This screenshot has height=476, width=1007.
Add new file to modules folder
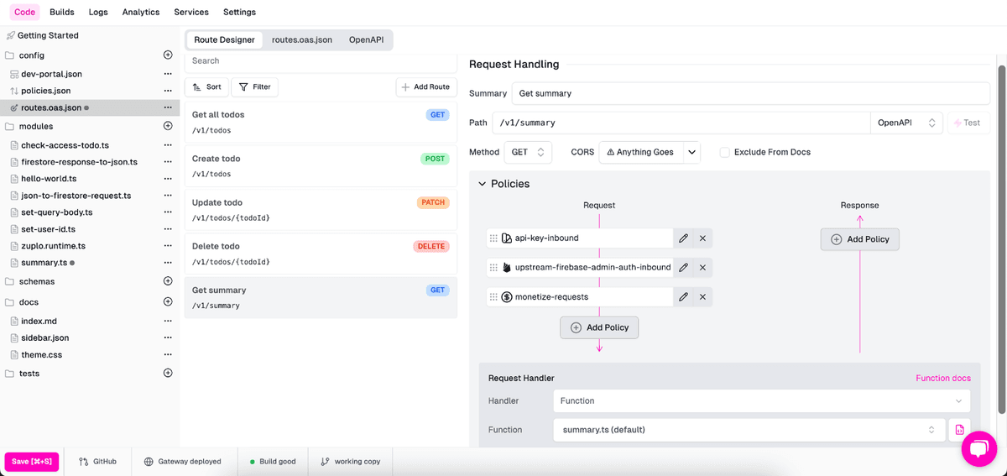click(168, 126)
